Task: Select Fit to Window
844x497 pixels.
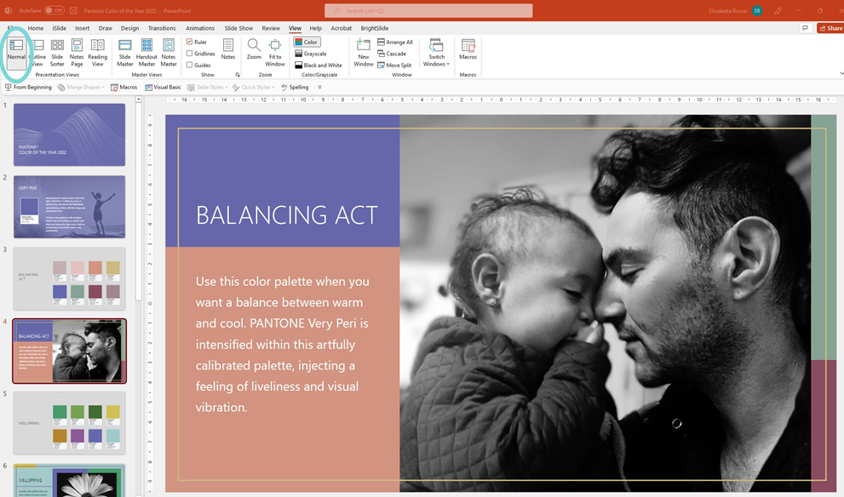Action: pyautogui.click(x=274, y=51)
